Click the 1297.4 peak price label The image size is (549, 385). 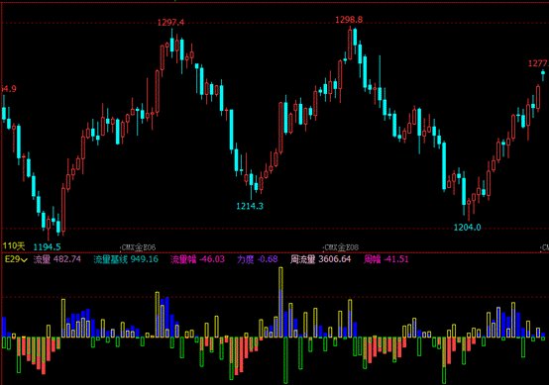click(170, 23)
